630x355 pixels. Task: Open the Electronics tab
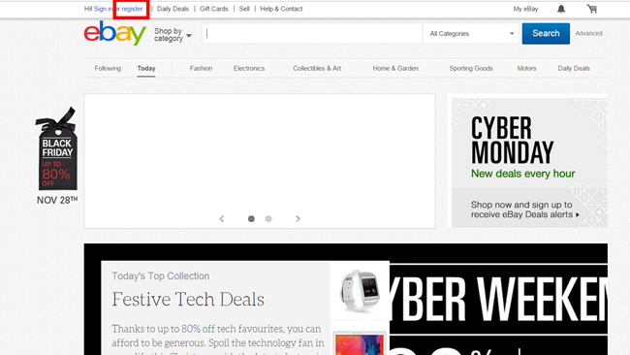249,68
